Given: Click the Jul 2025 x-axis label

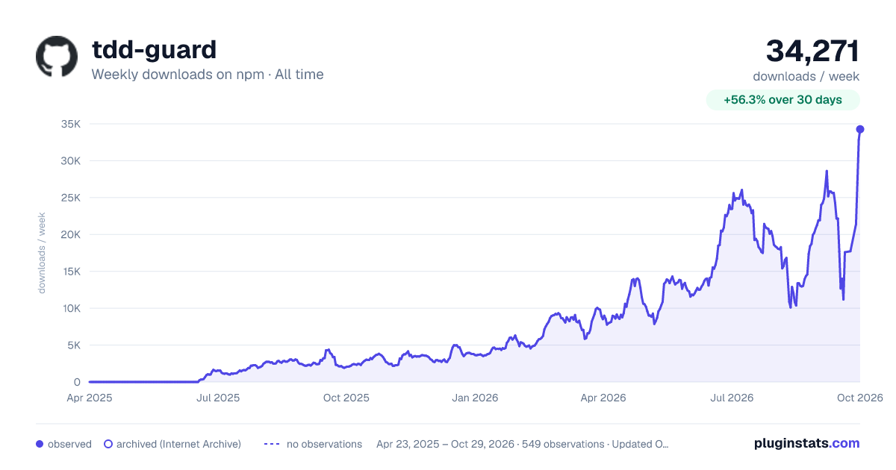Looking at the screenshot, I should click(218, 398).
